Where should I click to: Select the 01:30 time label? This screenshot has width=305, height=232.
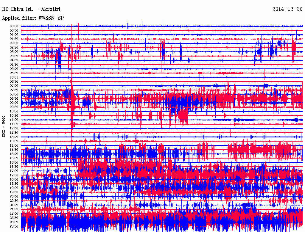[x=14, y=39]
